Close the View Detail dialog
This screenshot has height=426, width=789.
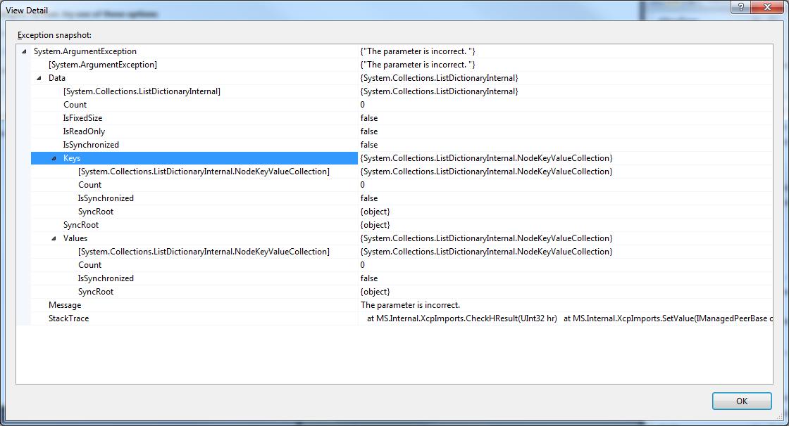(767, 7)
